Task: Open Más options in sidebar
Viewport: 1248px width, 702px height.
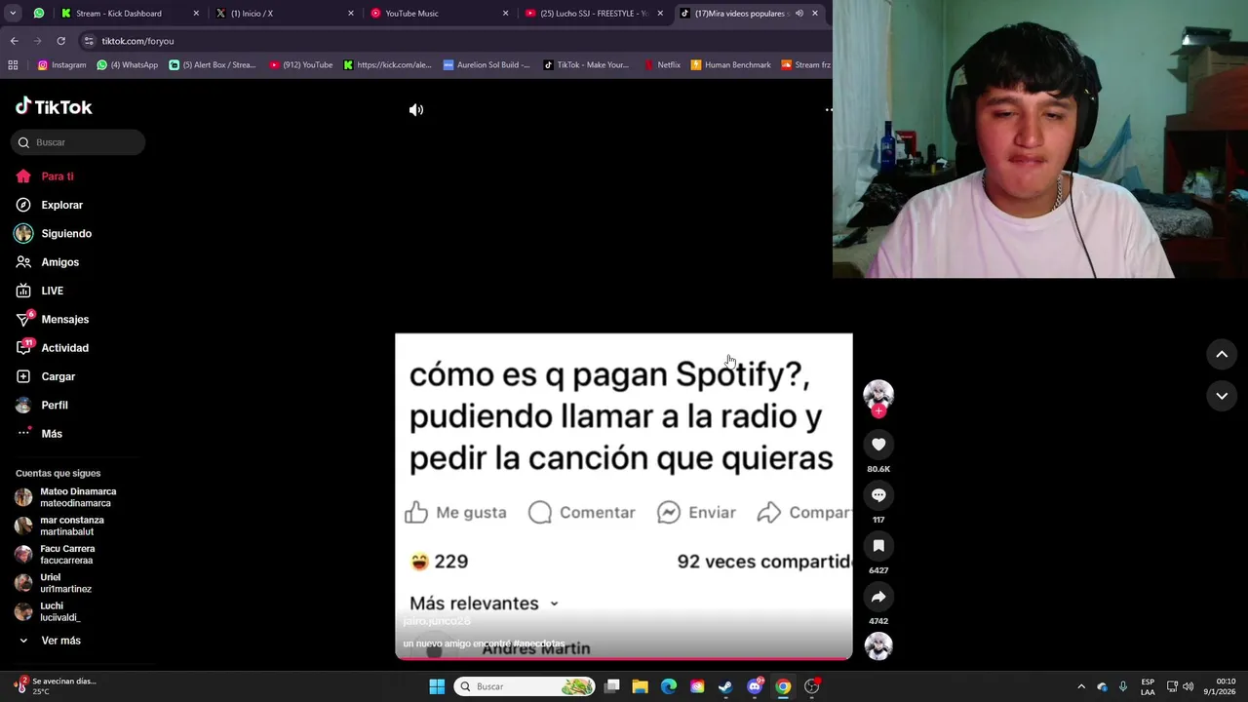Action: (39, 434)
